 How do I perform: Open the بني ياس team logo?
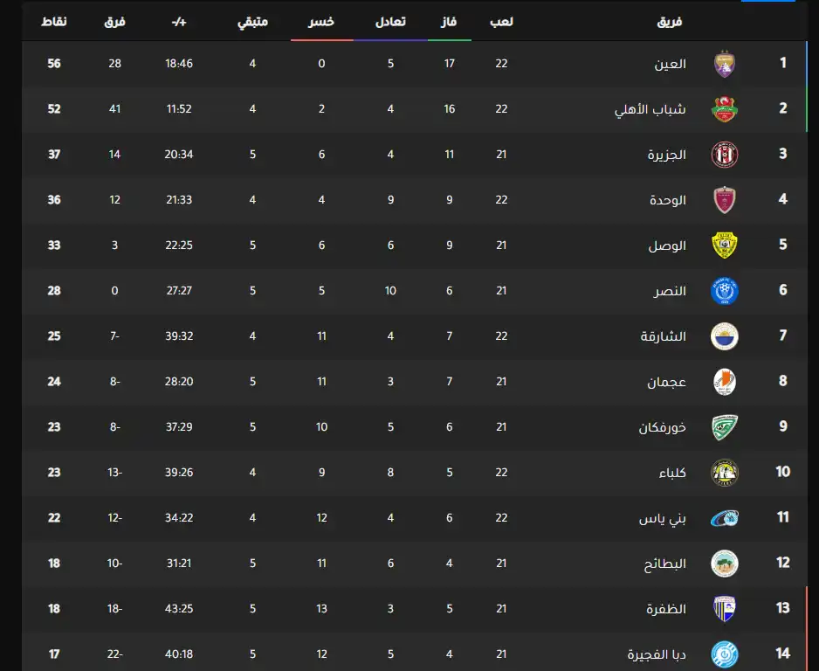point(725,518)
